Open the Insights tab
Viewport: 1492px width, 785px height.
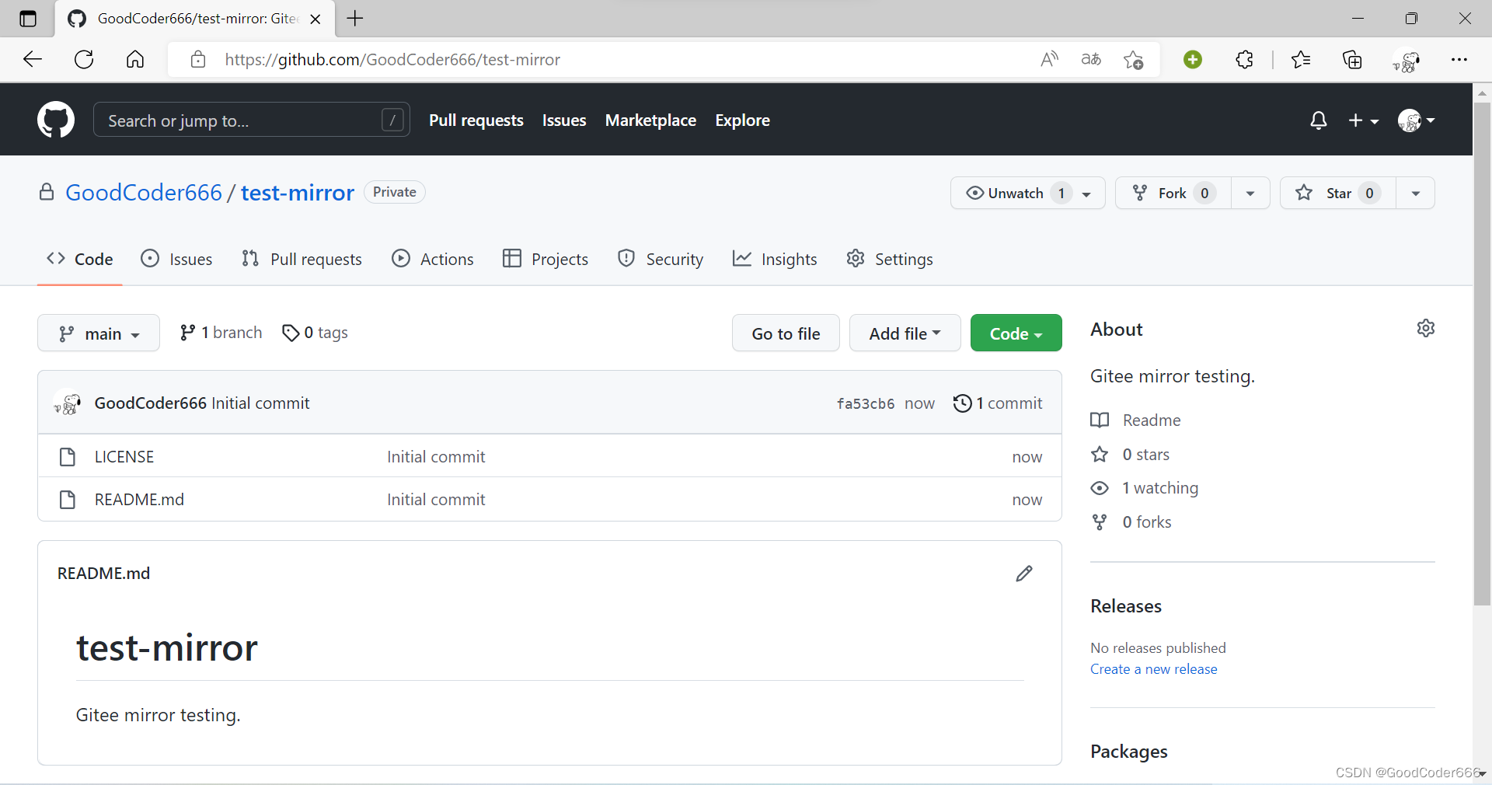(775, 259)
